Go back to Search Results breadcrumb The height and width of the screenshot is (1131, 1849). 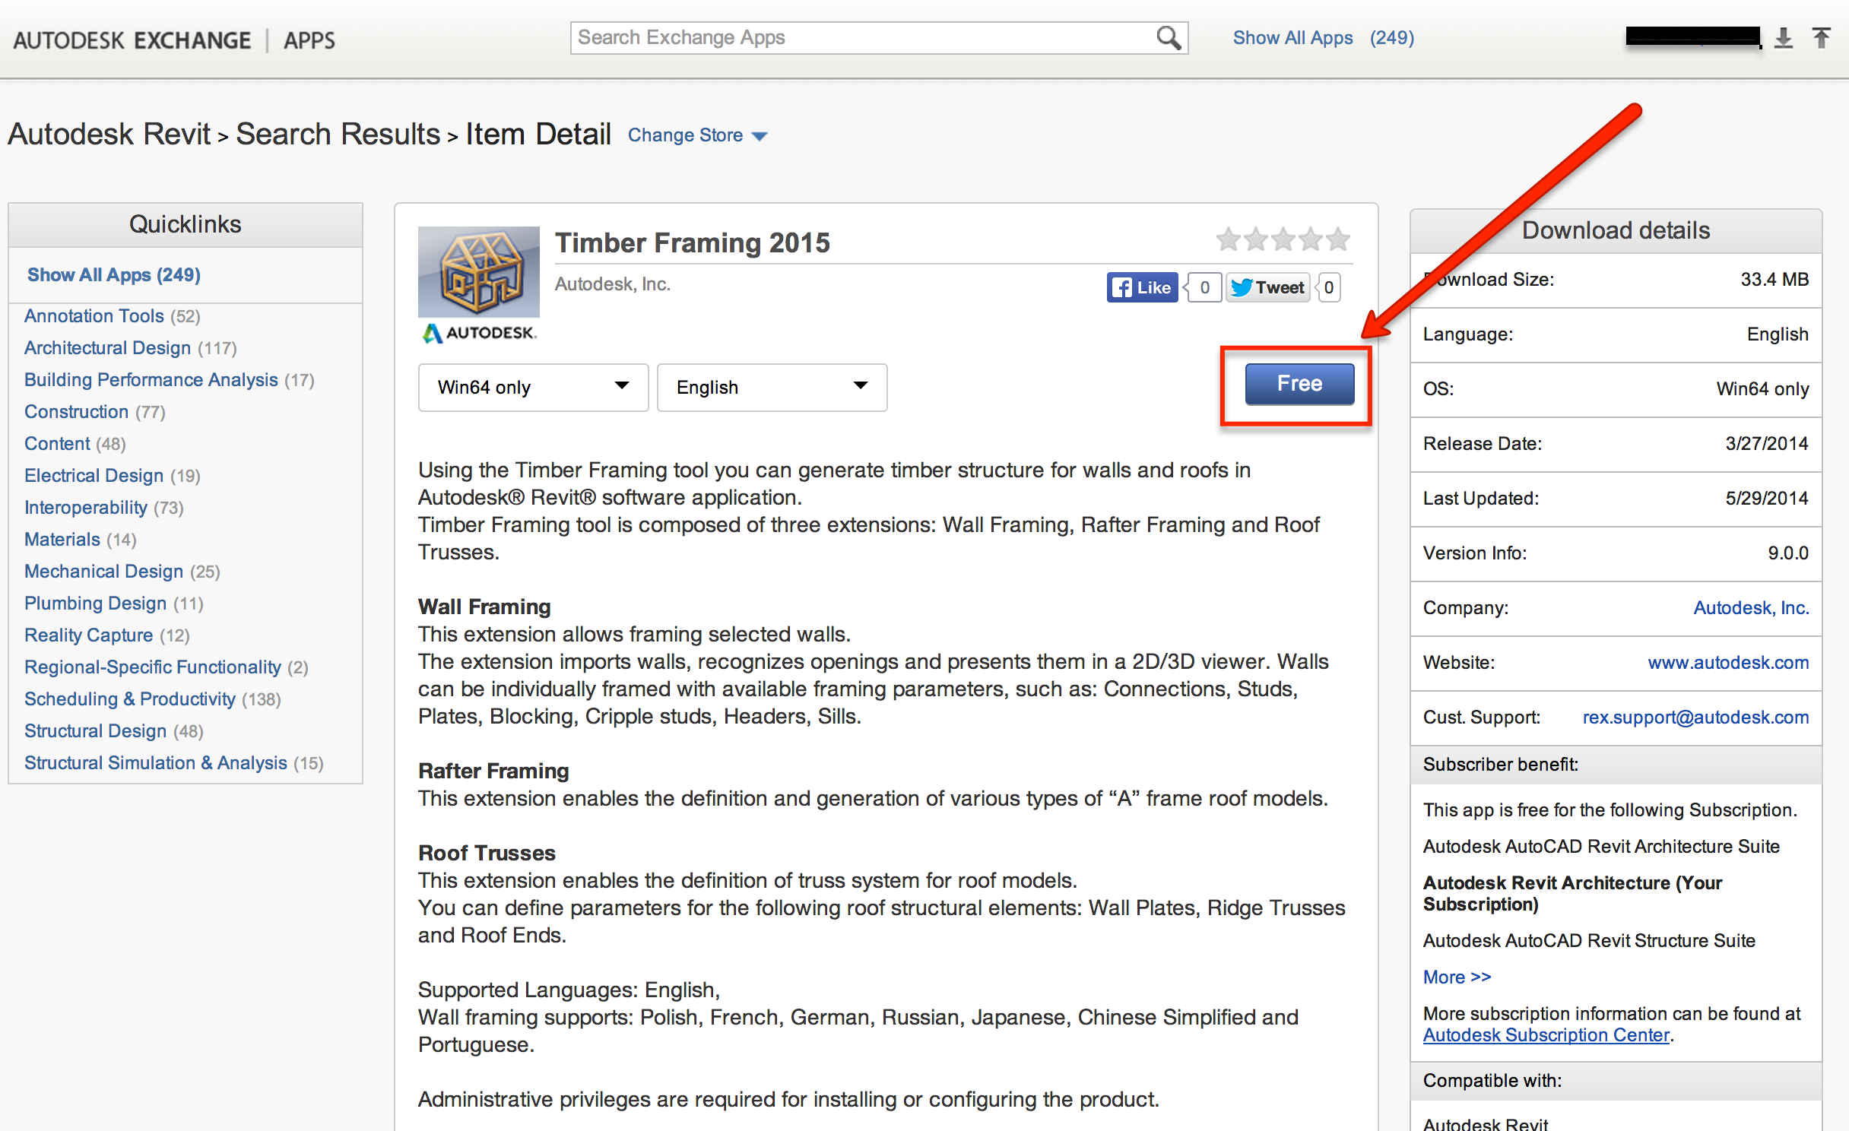[338, 134]
